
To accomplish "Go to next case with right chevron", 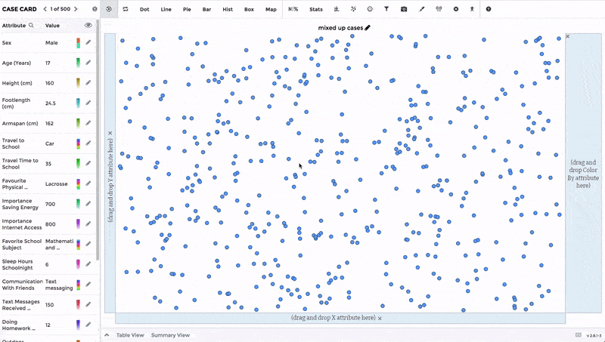I will 76,9.
